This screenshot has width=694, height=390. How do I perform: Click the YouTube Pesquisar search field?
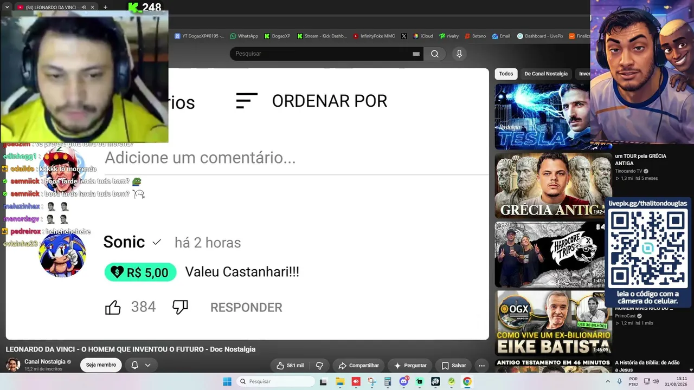[325, 54]
